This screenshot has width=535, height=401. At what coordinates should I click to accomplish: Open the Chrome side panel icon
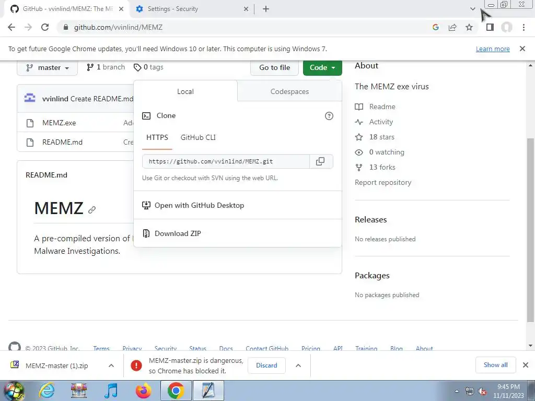490,27
